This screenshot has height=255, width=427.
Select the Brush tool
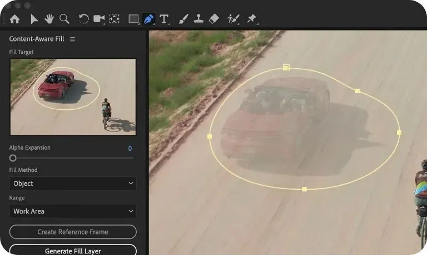coord(183,19)
